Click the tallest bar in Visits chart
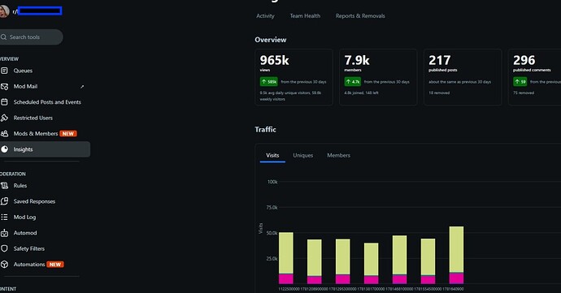This screenshot has width=561, height=293. [x=456, y=255]
